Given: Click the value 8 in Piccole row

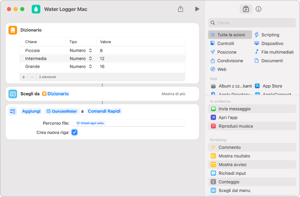Looking at the screenshot, I should click(101, 51).
